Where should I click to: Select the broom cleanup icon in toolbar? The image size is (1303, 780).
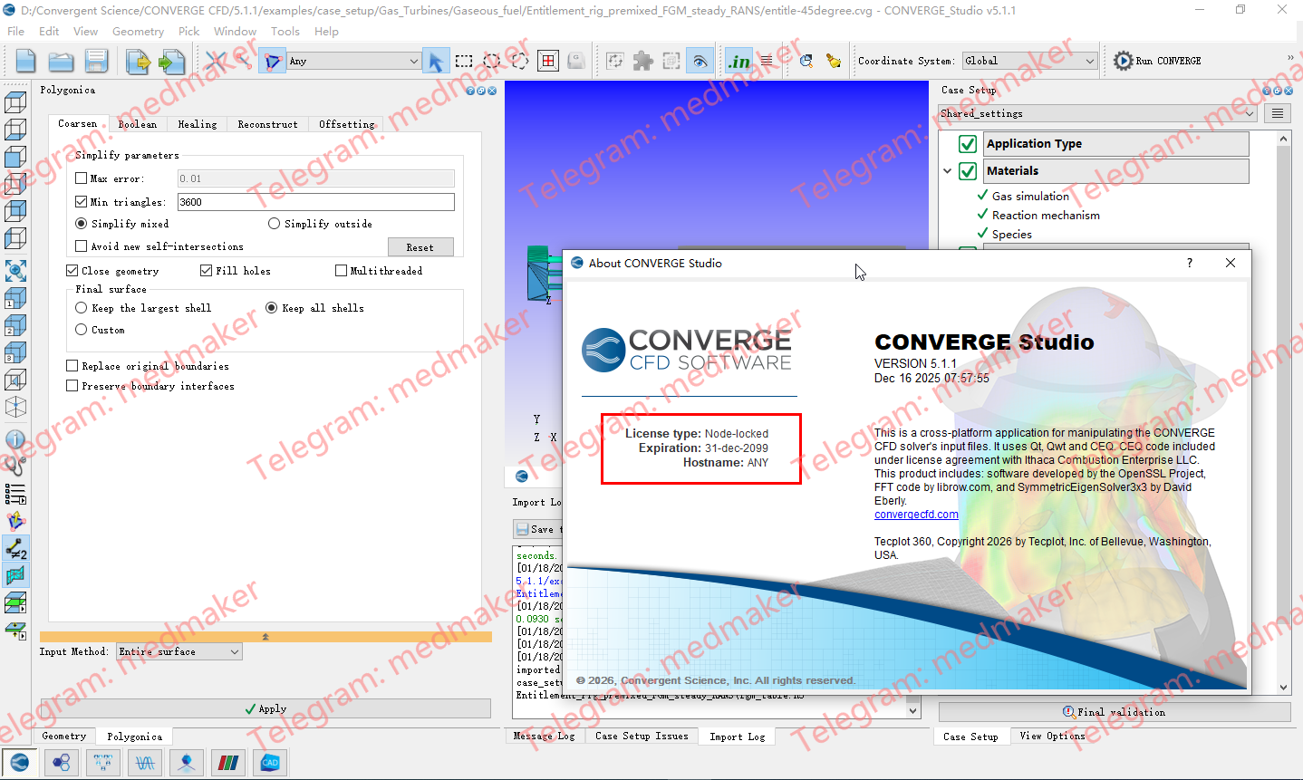tap(831, 61)
